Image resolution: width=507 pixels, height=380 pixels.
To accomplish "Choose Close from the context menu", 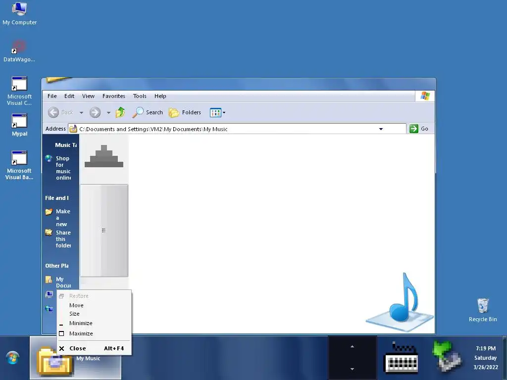I will [94, 348].
